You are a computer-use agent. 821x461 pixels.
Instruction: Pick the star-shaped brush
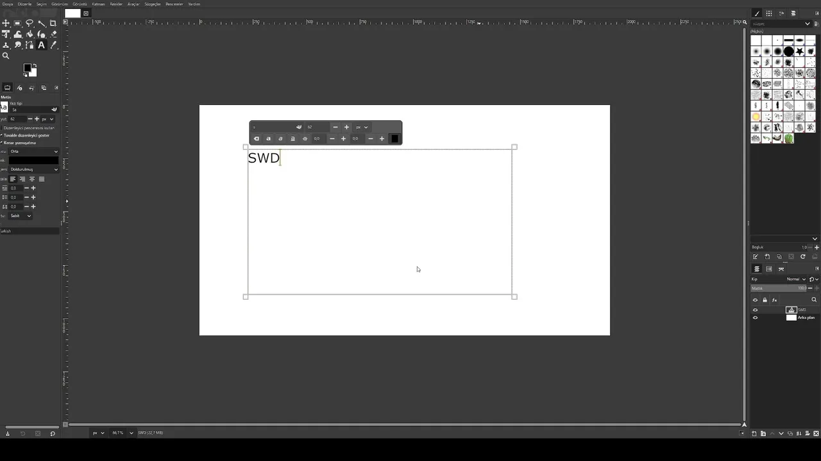(x=799, y=51)
